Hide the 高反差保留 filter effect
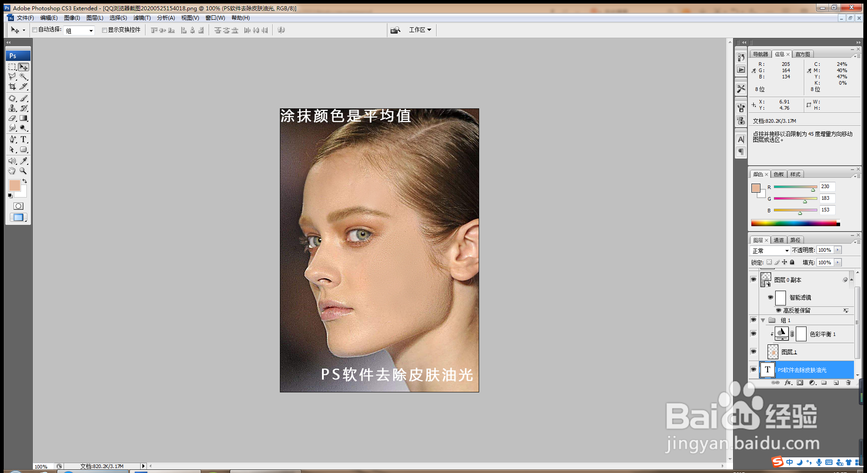 click(x=778, y=310)
